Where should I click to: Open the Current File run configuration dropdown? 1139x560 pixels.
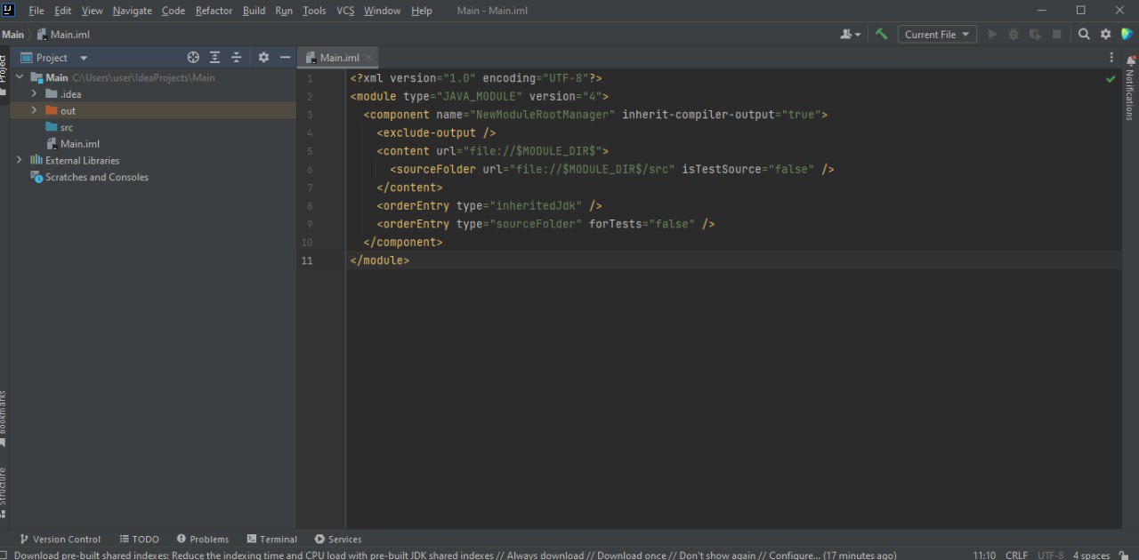[937, 34]
